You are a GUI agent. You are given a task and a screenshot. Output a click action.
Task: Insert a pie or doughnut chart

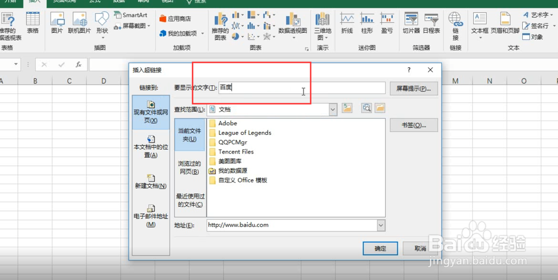238,37
